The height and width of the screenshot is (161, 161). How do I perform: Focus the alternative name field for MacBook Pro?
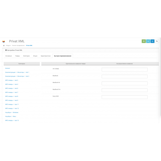pos(125,90)
